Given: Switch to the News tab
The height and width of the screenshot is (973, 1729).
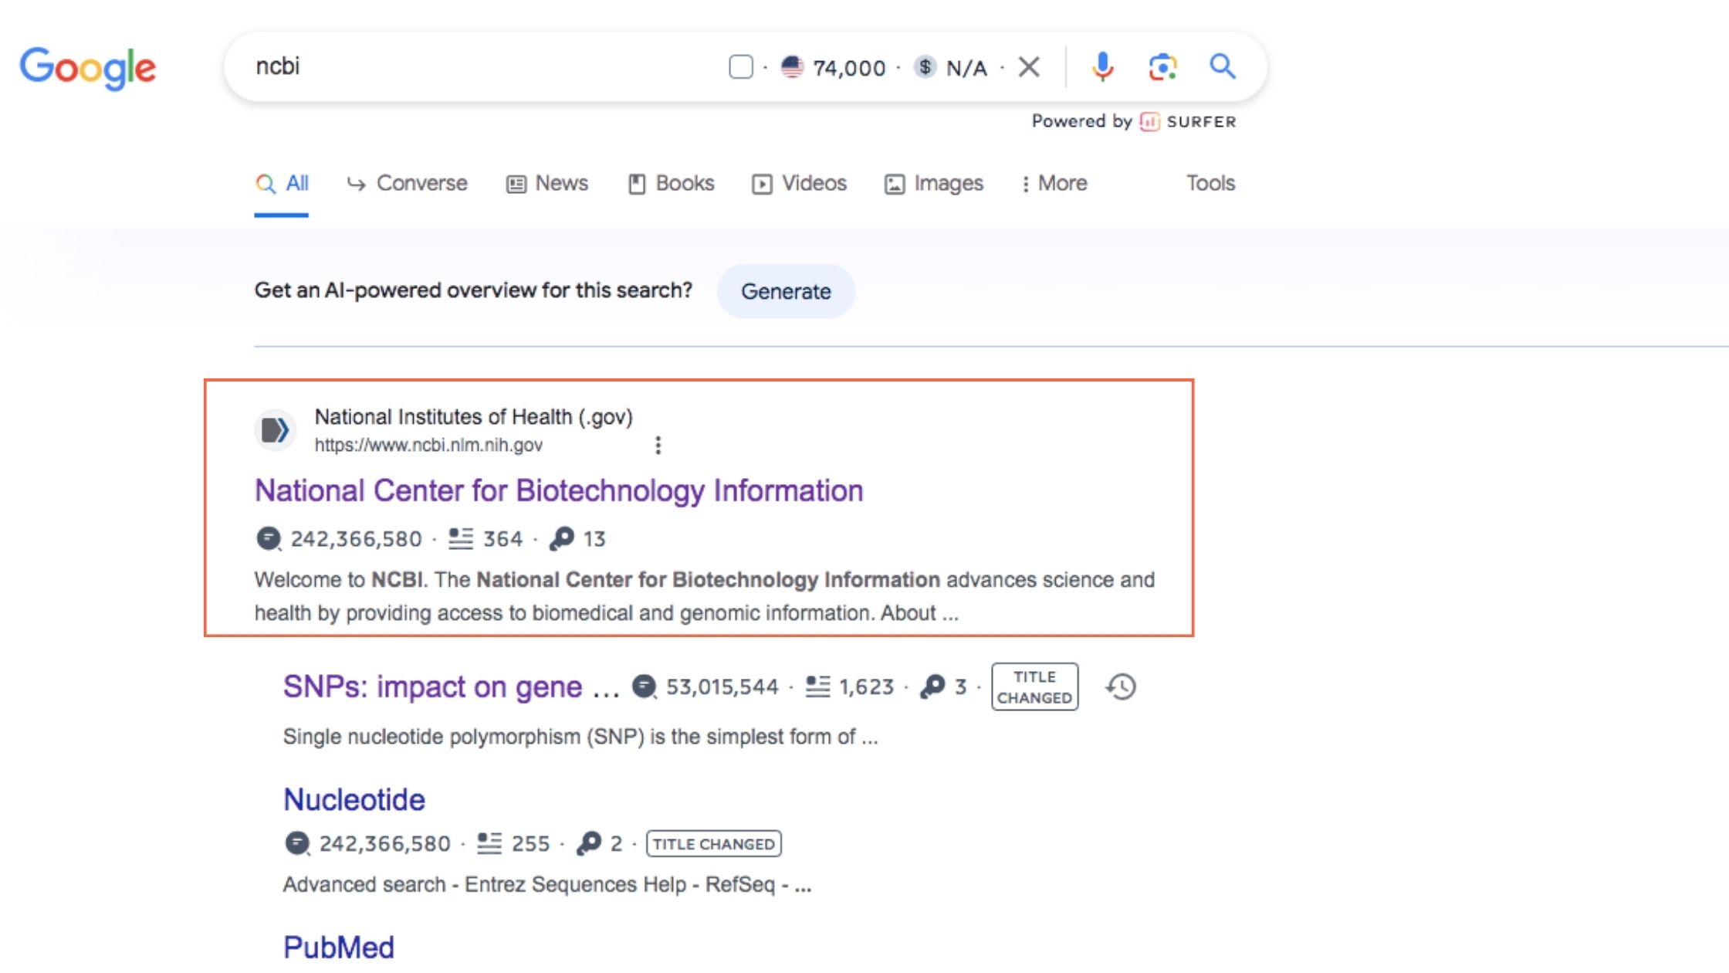Looking at the screenshot, I should 547,183.
